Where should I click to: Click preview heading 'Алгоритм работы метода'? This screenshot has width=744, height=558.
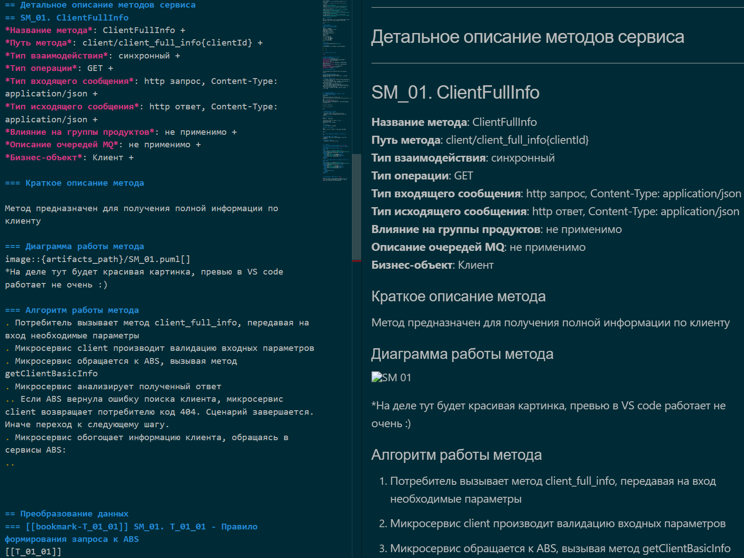pyautogui.click(x=456, y=455)
